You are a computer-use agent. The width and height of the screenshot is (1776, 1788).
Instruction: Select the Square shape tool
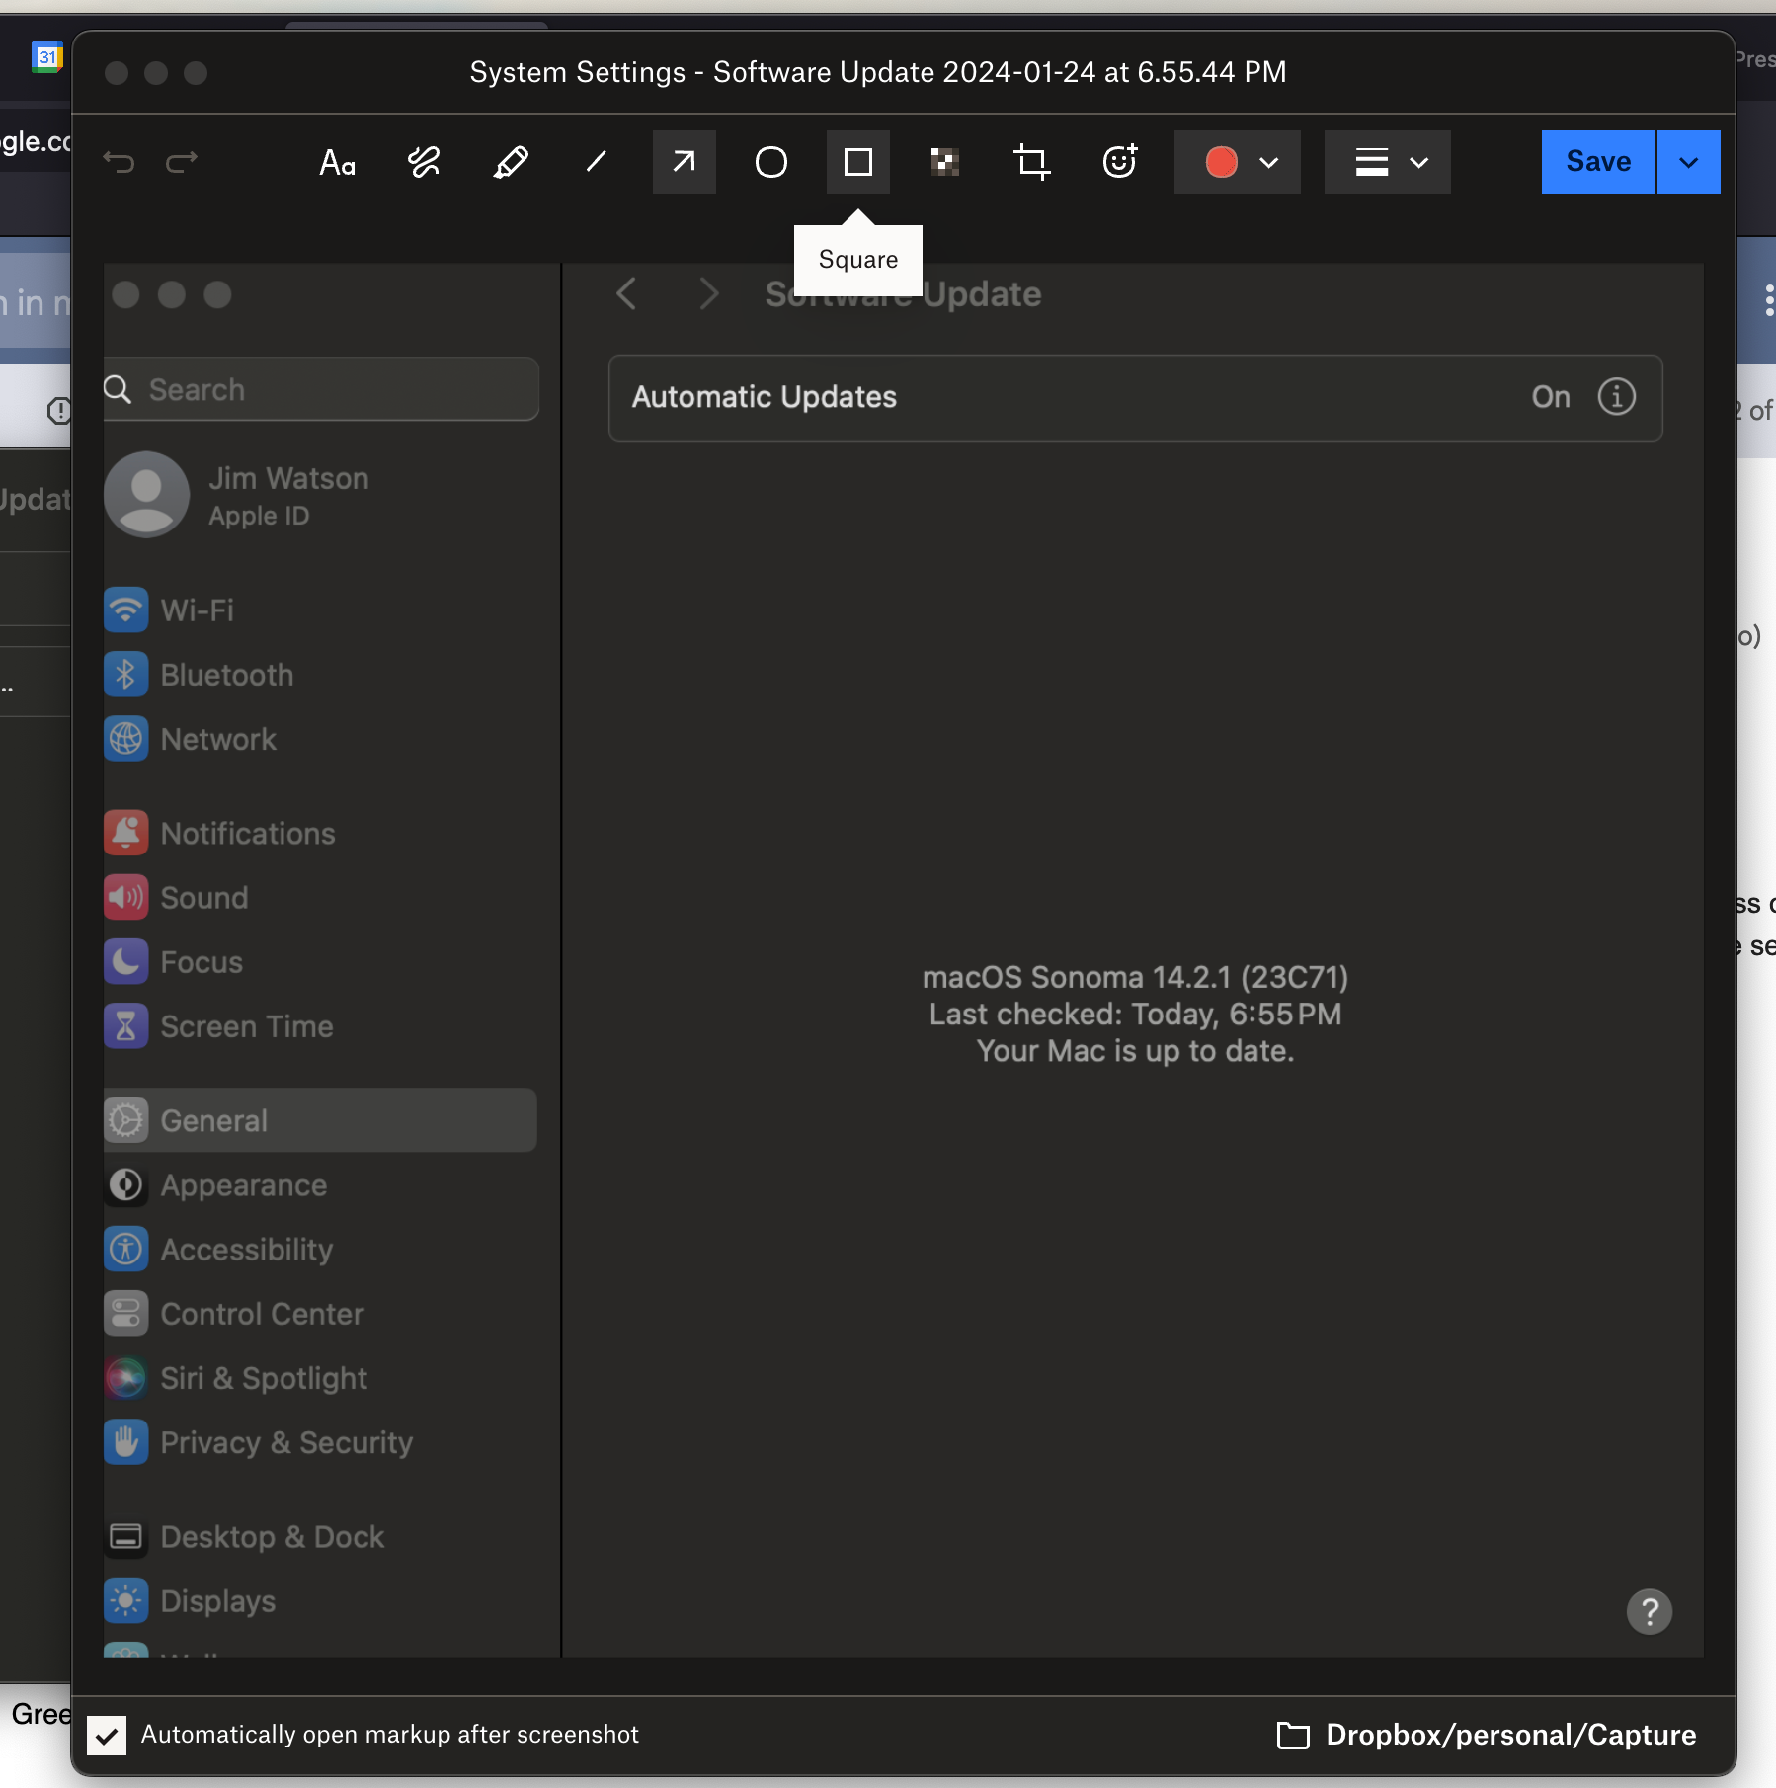858,162
